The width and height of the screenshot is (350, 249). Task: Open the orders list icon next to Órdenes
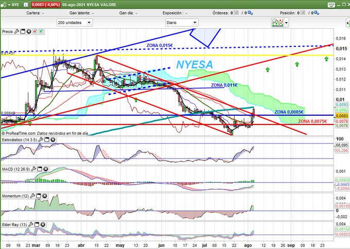click(236, 13)
